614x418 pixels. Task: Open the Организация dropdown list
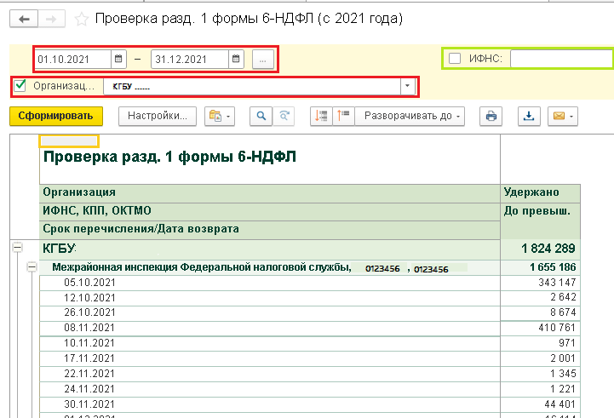407,86
